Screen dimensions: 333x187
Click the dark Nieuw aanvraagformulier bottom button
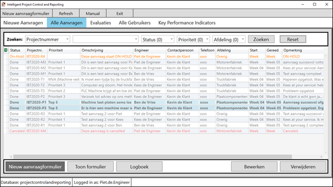(x=35, y=167)
